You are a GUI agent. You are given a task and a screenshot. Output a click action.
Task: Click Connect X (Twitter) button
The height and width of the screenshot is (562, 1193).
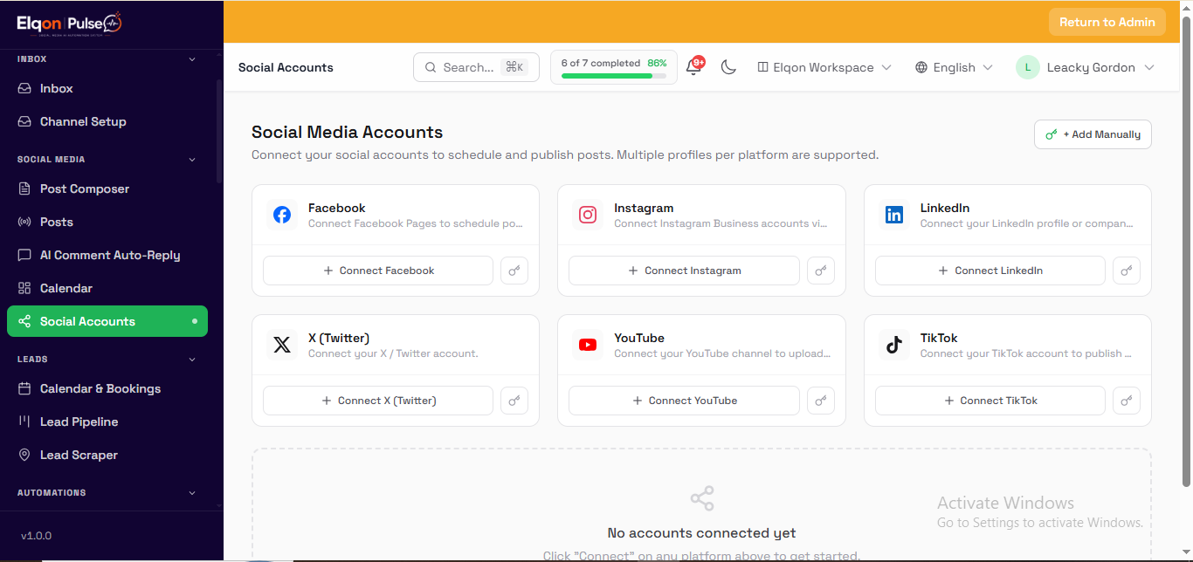tap(378, 401)
